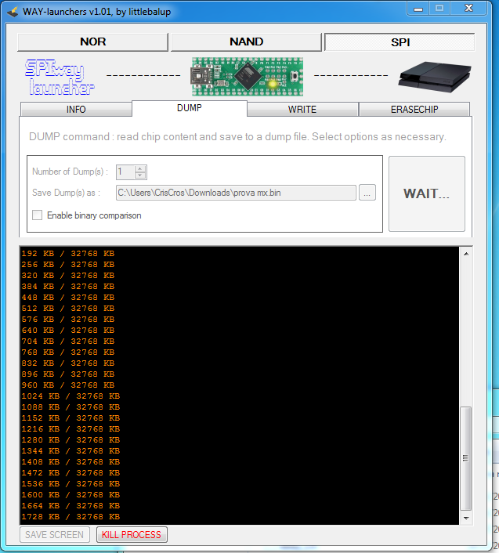Image resolution: width=499 pixels, height=553 pixels.
Task: Switch to the NOR mode tab
Action: (92, 42)
